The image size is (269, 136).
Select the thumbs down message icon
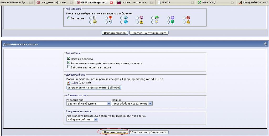[106, 18]
